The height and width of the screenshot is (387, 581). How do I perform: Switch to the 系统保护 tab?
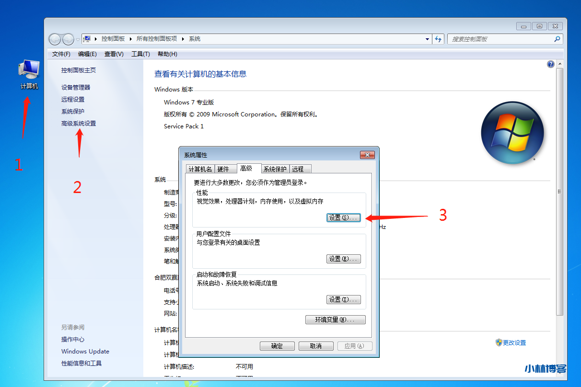pos(276,169)
